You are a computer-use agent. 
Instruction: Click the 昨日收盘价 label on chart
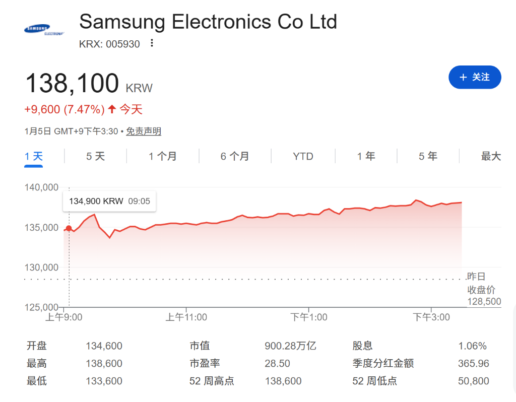[481, 283]
